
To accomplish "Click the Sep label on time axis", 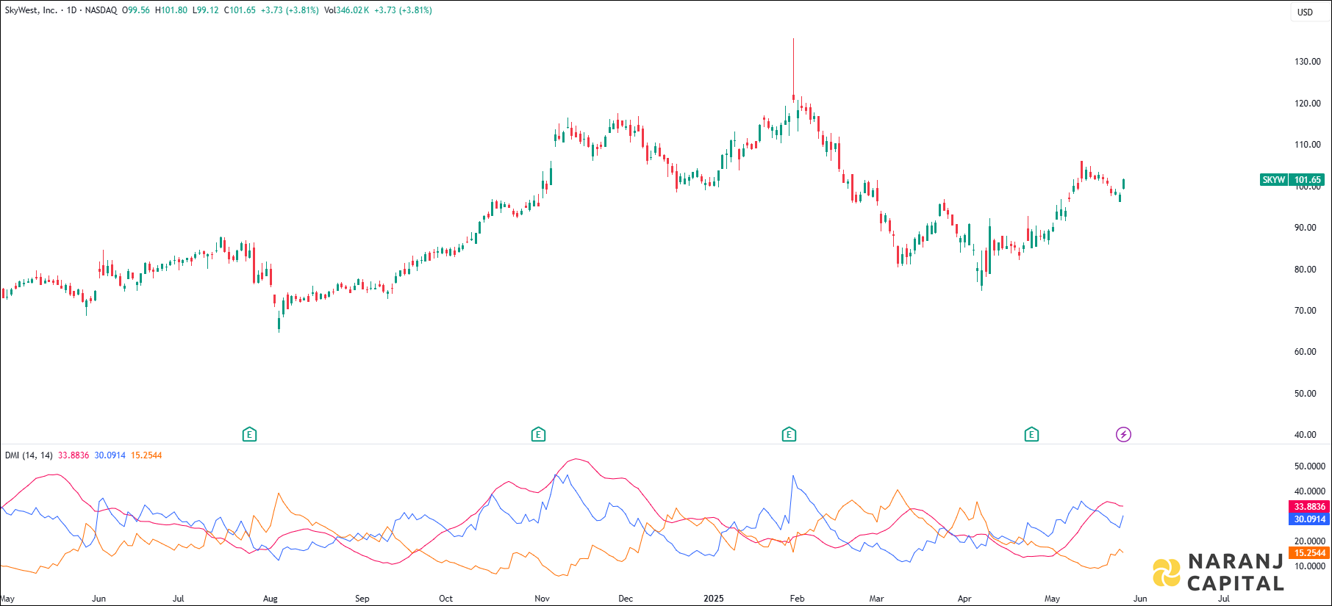I will (362, 599).
